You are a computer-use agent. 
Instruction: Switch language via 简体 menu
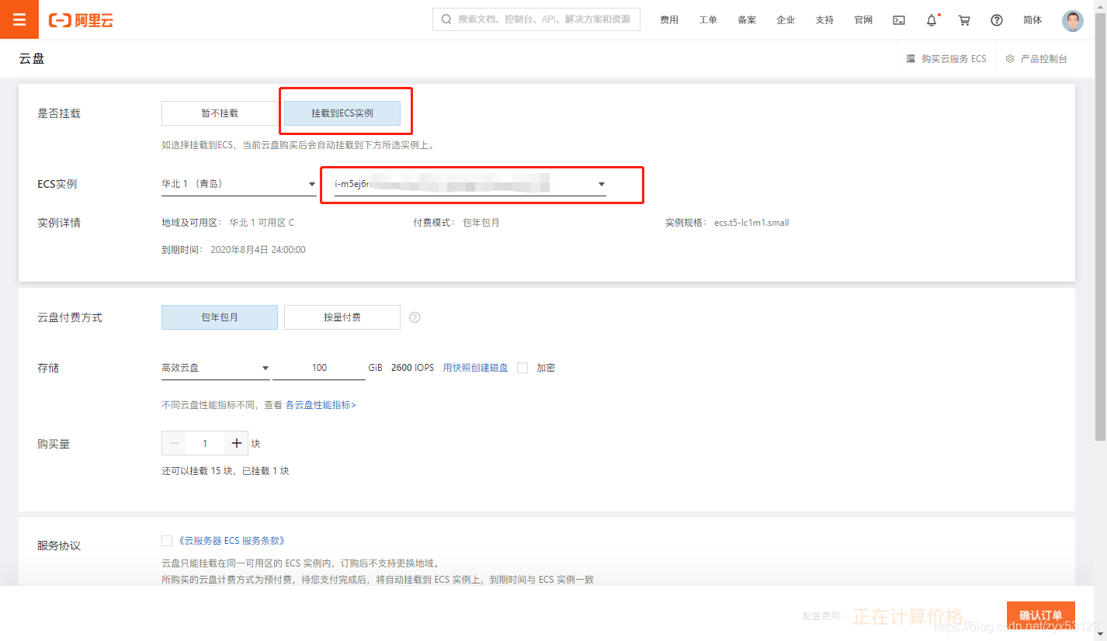coord(1032,20)
